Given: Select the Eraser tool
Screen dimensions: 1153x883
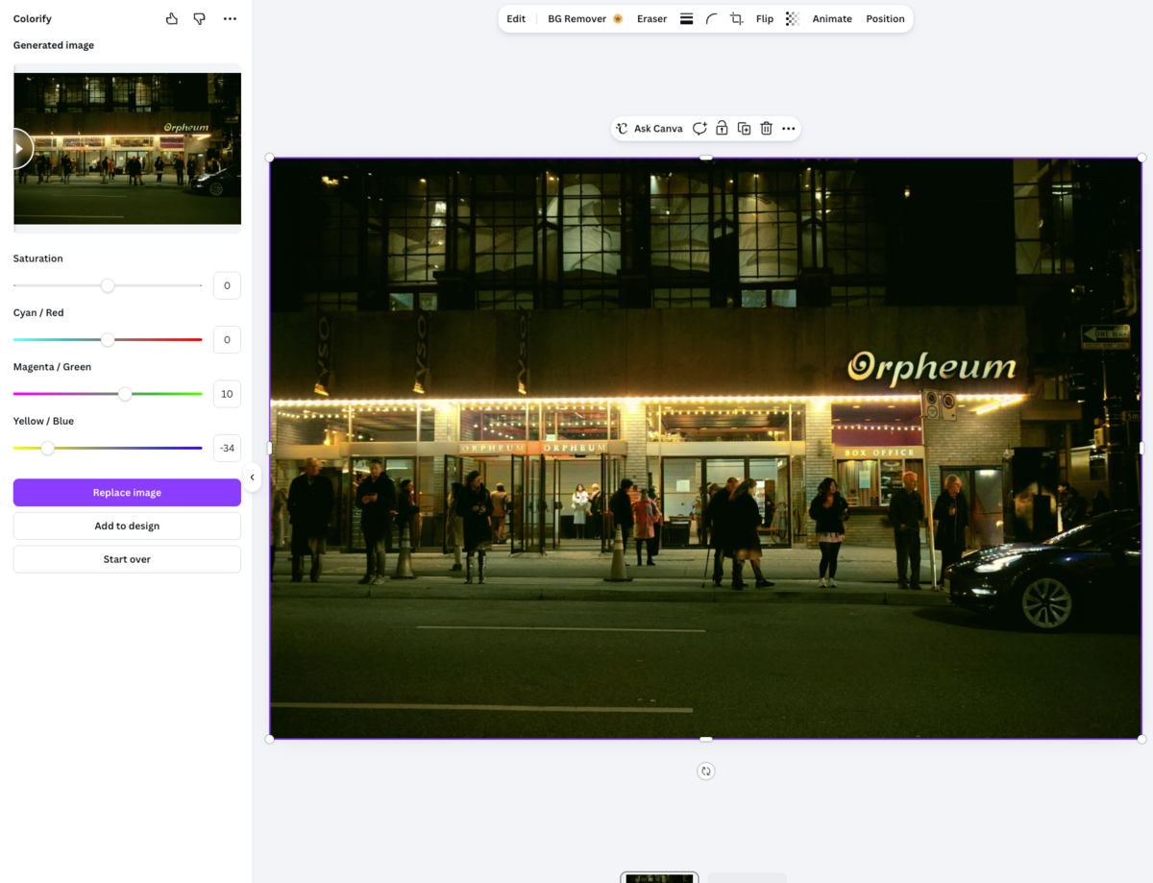Looking at the screenshot, I should 651,19.
